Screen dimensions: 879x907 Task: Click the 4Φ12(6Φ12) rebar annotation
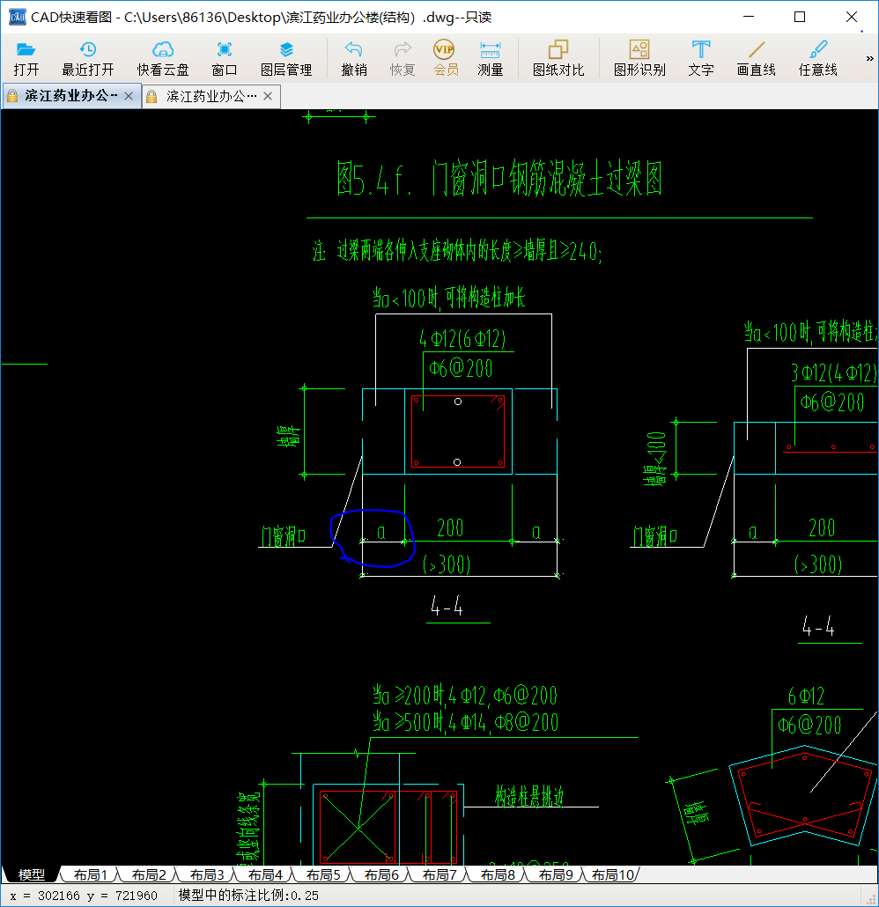pyautogui.click(x=462, y=338)
